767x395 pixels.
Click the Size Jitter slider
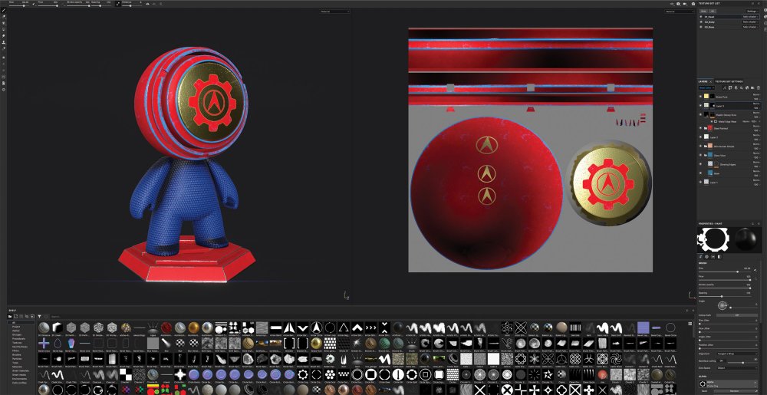(x=727, y=324)
